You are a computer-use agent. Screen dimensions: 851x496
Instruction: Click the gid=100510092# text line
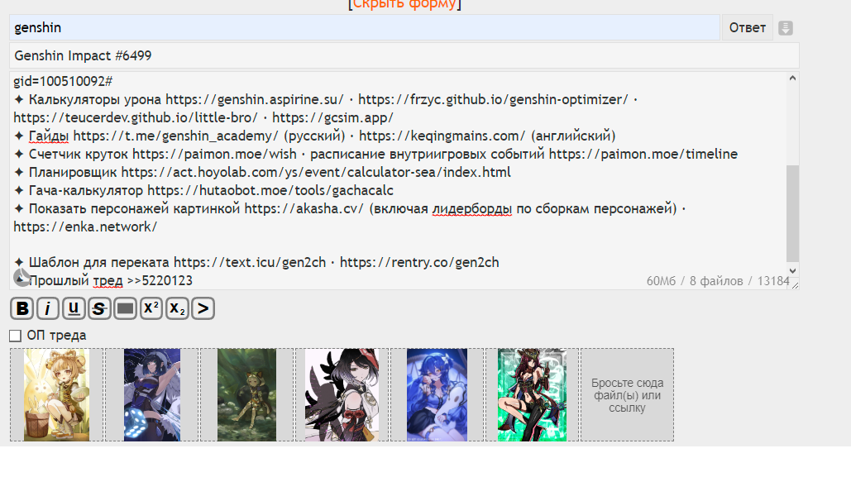[x=63, y=81]
